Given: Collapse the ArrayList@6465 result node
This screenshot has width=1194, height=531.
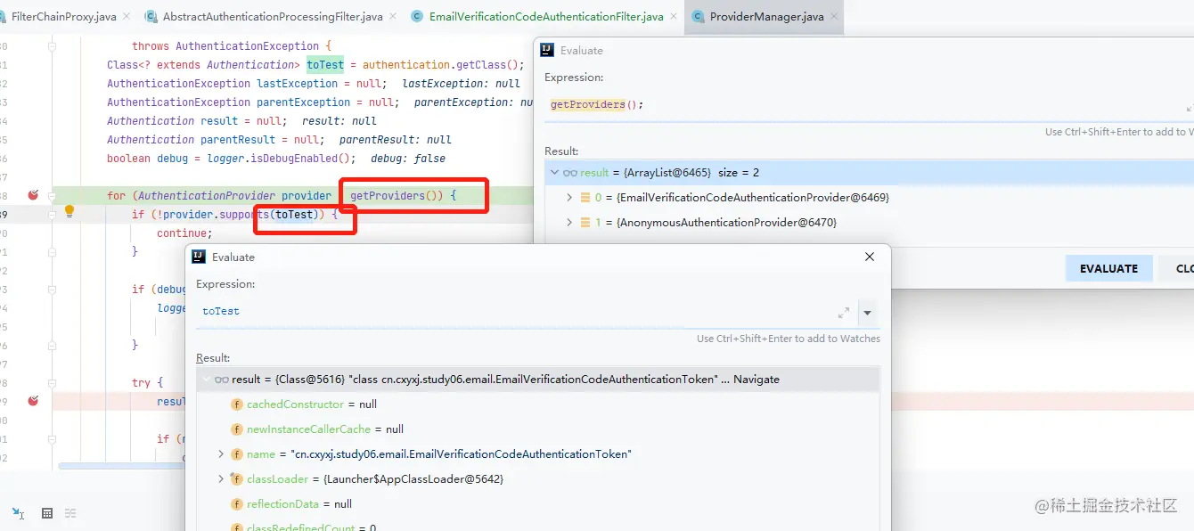Looking at the screenshot, I should click(x=554, y=173).
